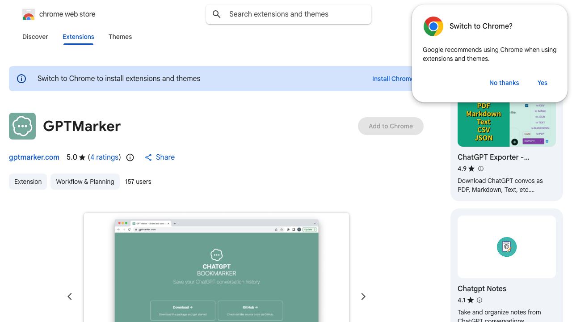572x322 pixels.
Task: Dismiss the popup with No thanks
Action: pyautogui.click(x=504, y=83)
